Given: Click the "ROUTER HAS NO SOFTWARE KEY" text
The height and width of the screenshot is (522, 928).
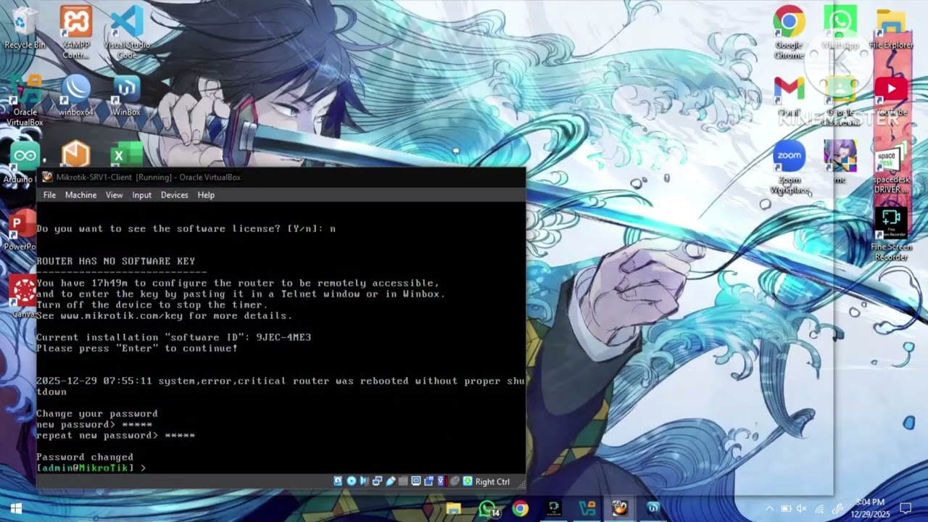Looking at the screenshot, I should pos(115,261).
